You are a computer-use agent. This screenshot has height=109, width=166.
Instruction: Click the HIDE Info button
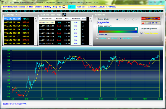pyautogui.click(x=81, y=7)
